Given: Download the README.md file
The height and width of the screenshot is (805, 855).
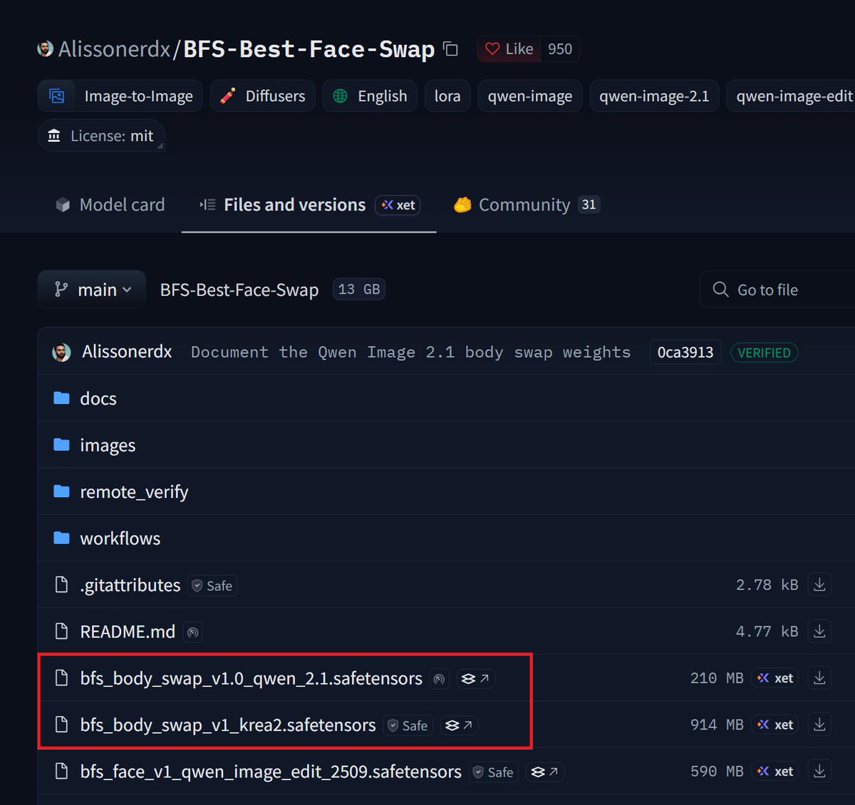Looking at the screenshot, I should click(x=819, y=631).
